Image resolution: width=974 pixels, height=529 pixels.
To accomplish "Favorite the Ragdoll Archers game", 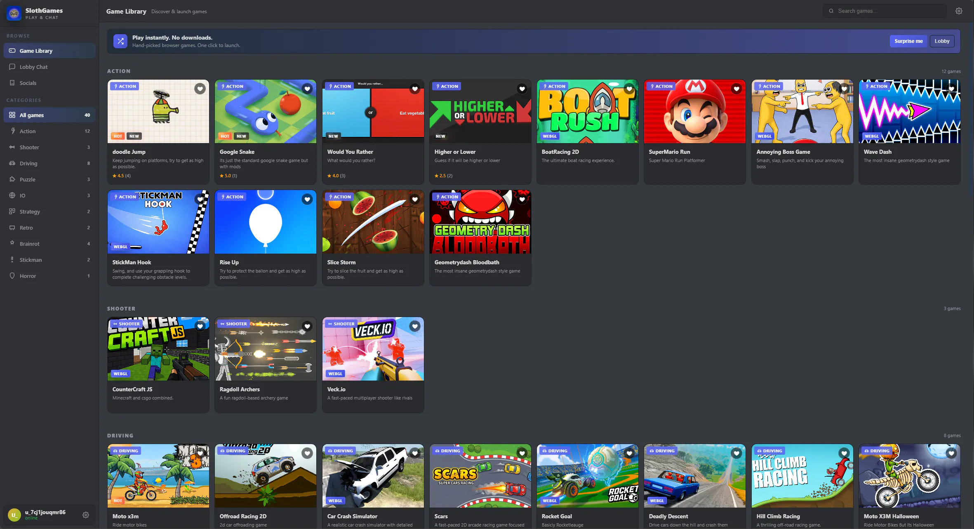I will point(307,326).
